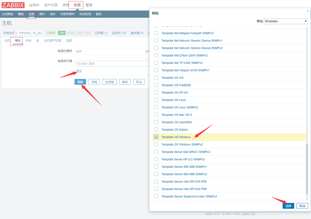This screenshot has width=311, height=219.
Task: Check Template Net TP-LINK SNMPv2 box
Action: click(156, 63)
